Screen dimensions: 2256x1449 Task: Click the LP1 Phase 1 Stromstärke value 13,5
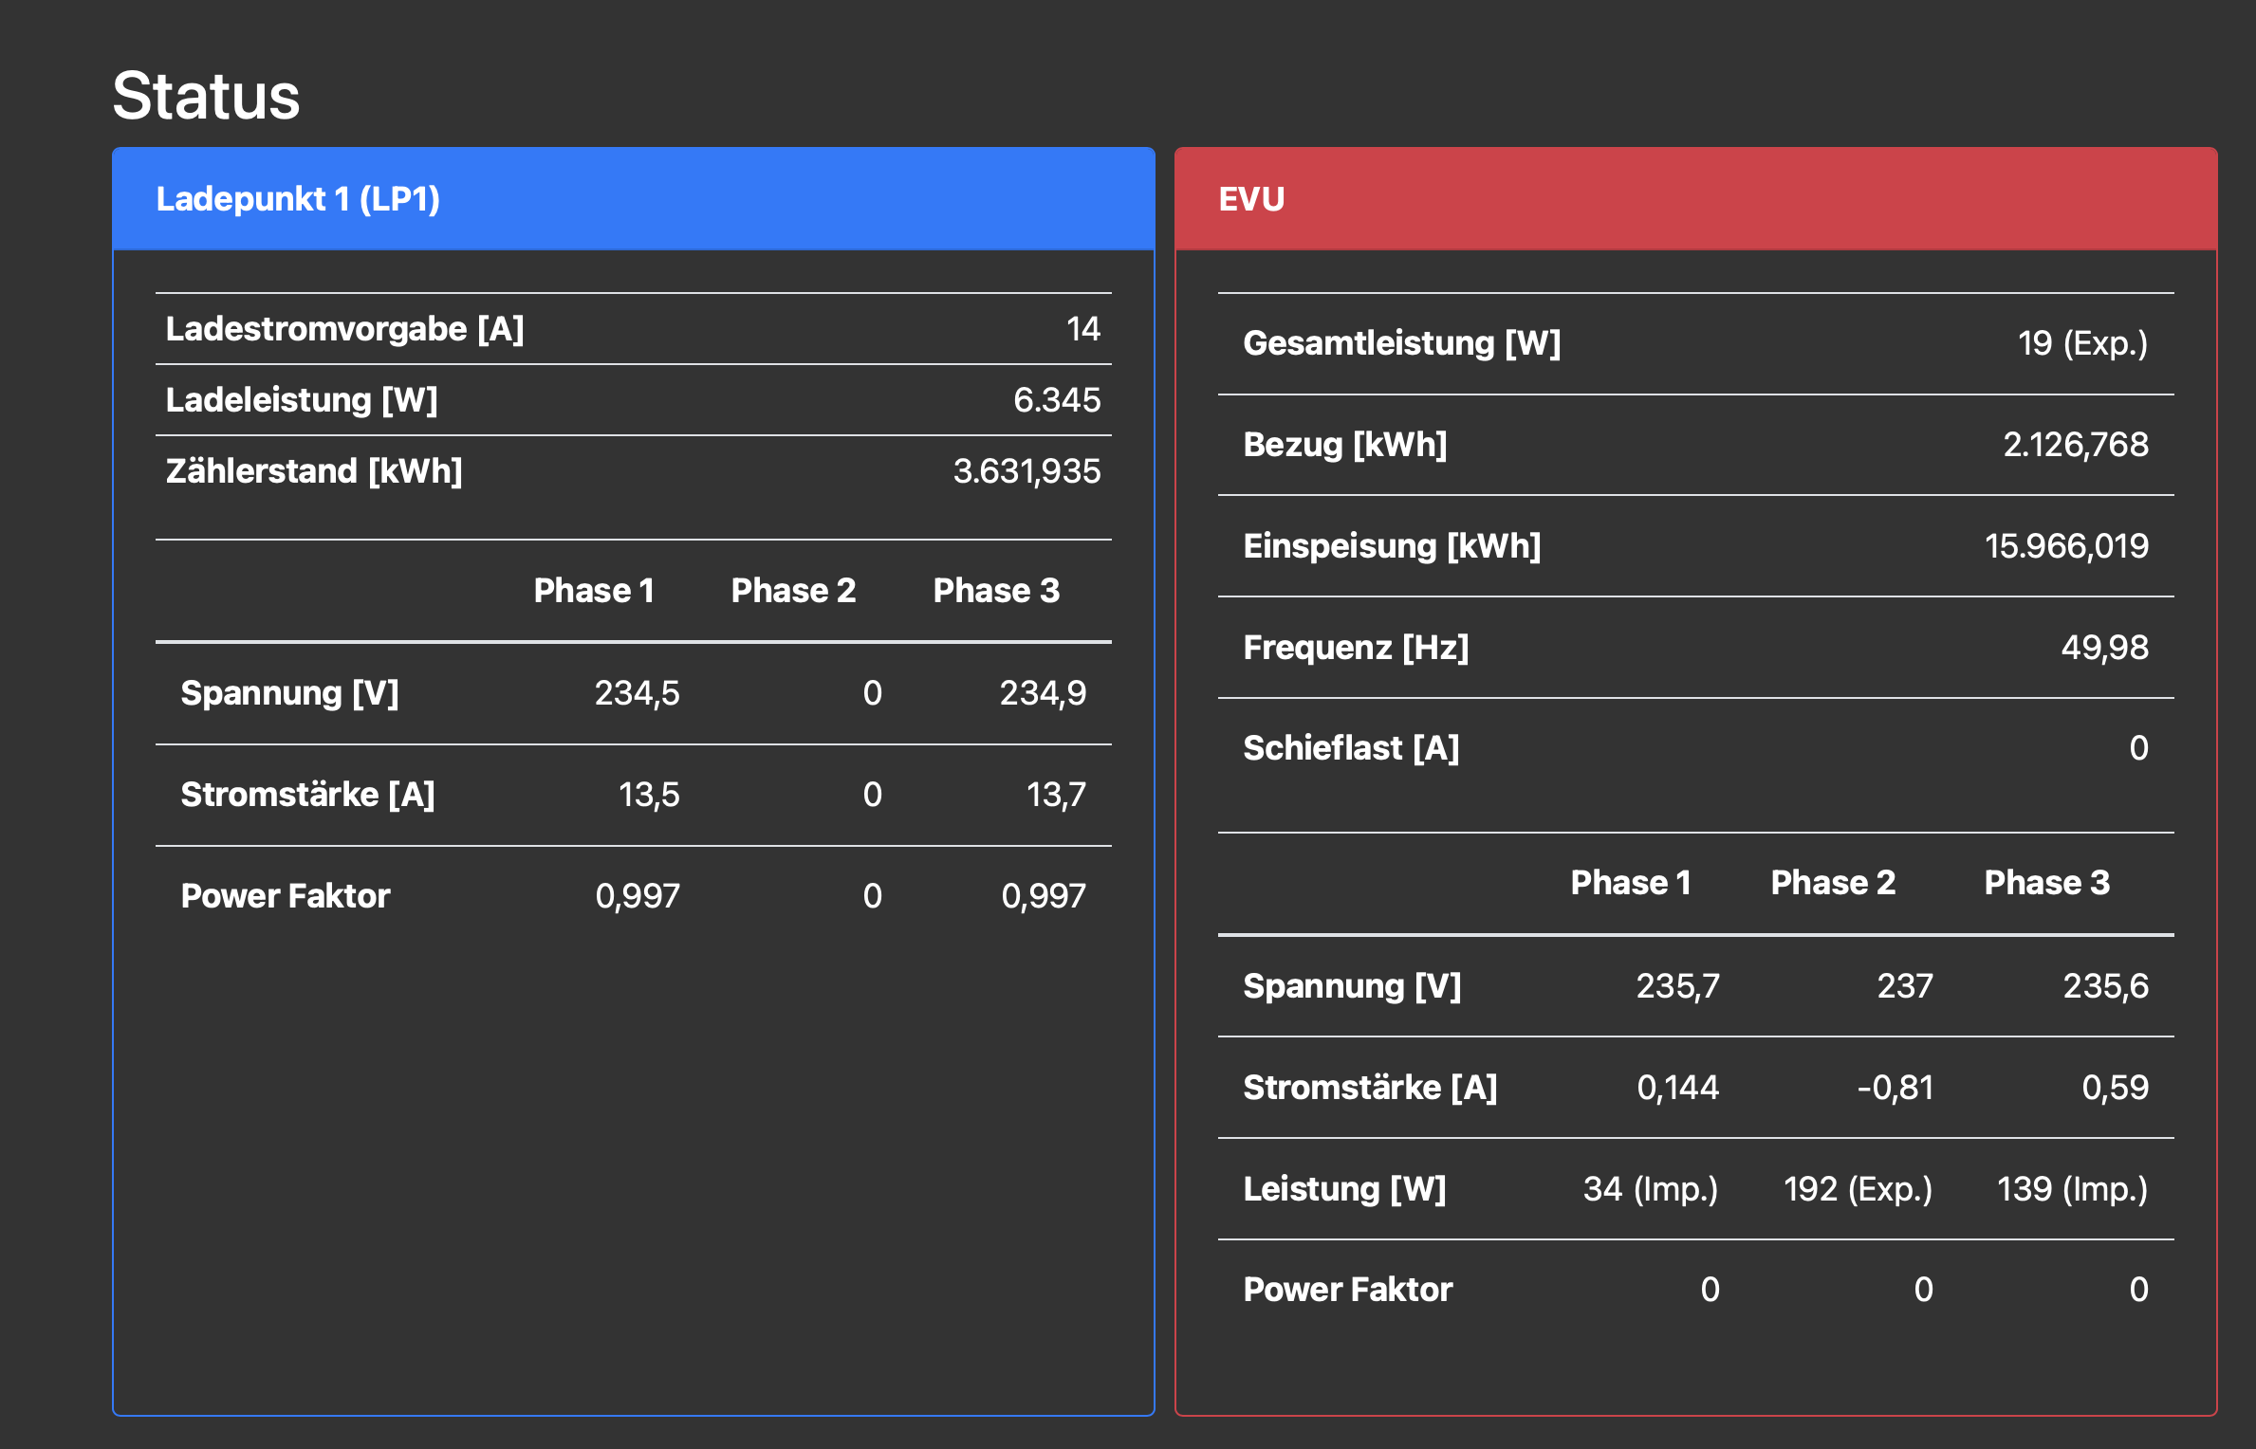pyautogui.click(x=649, y=795)
